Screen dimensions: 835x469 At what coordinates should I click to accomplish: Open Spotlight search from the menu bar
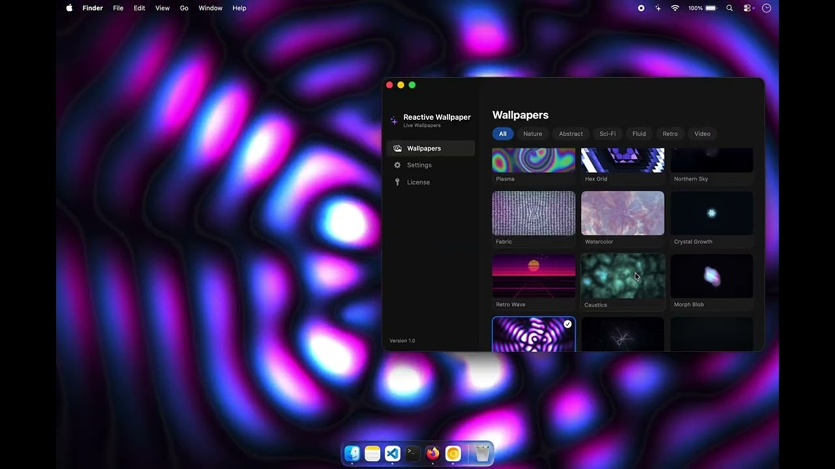tap(729, 8)
